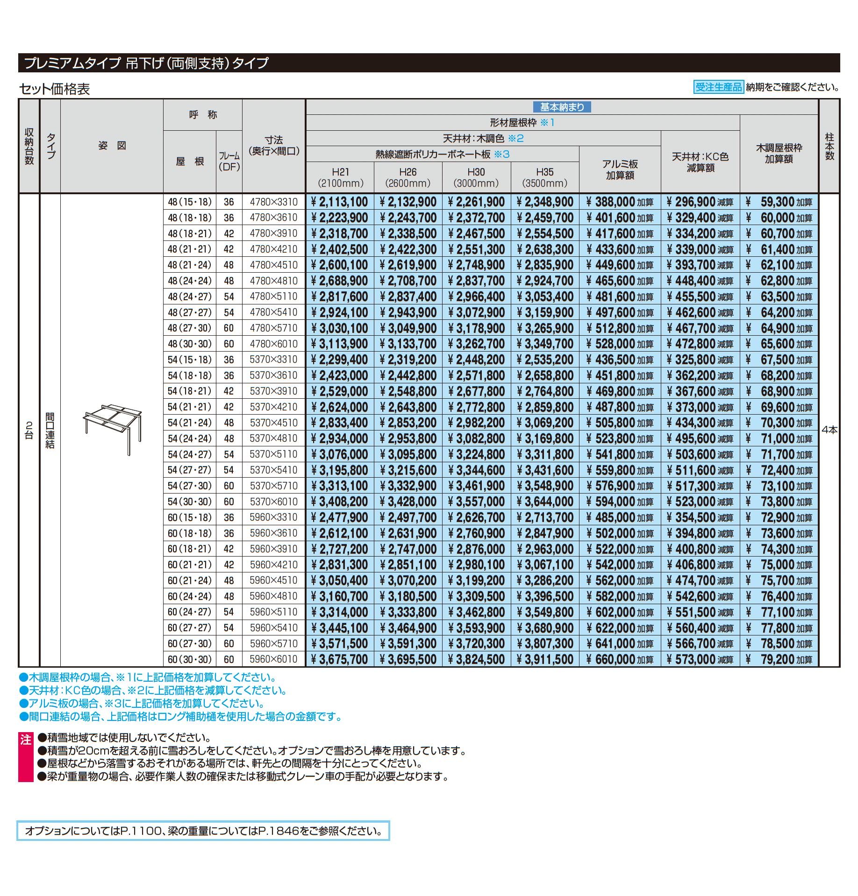Click the ¥2,261,900 H30 price
The height and width of the screenshot is (896, 858).
(476, 202)
